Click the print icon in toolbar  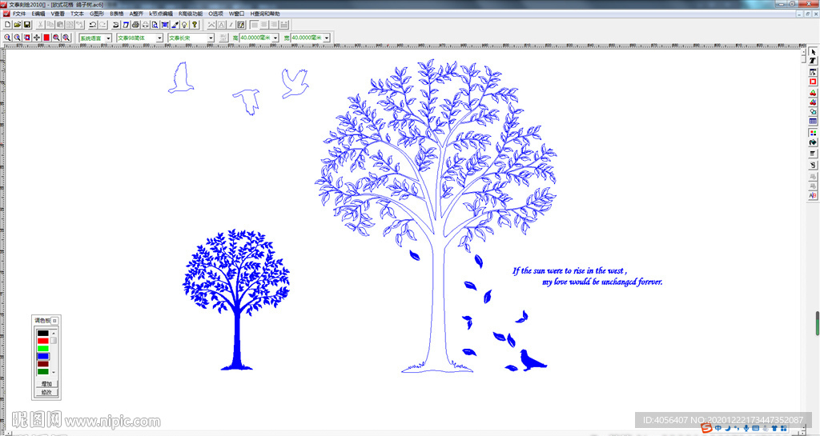tap(135, 25)
